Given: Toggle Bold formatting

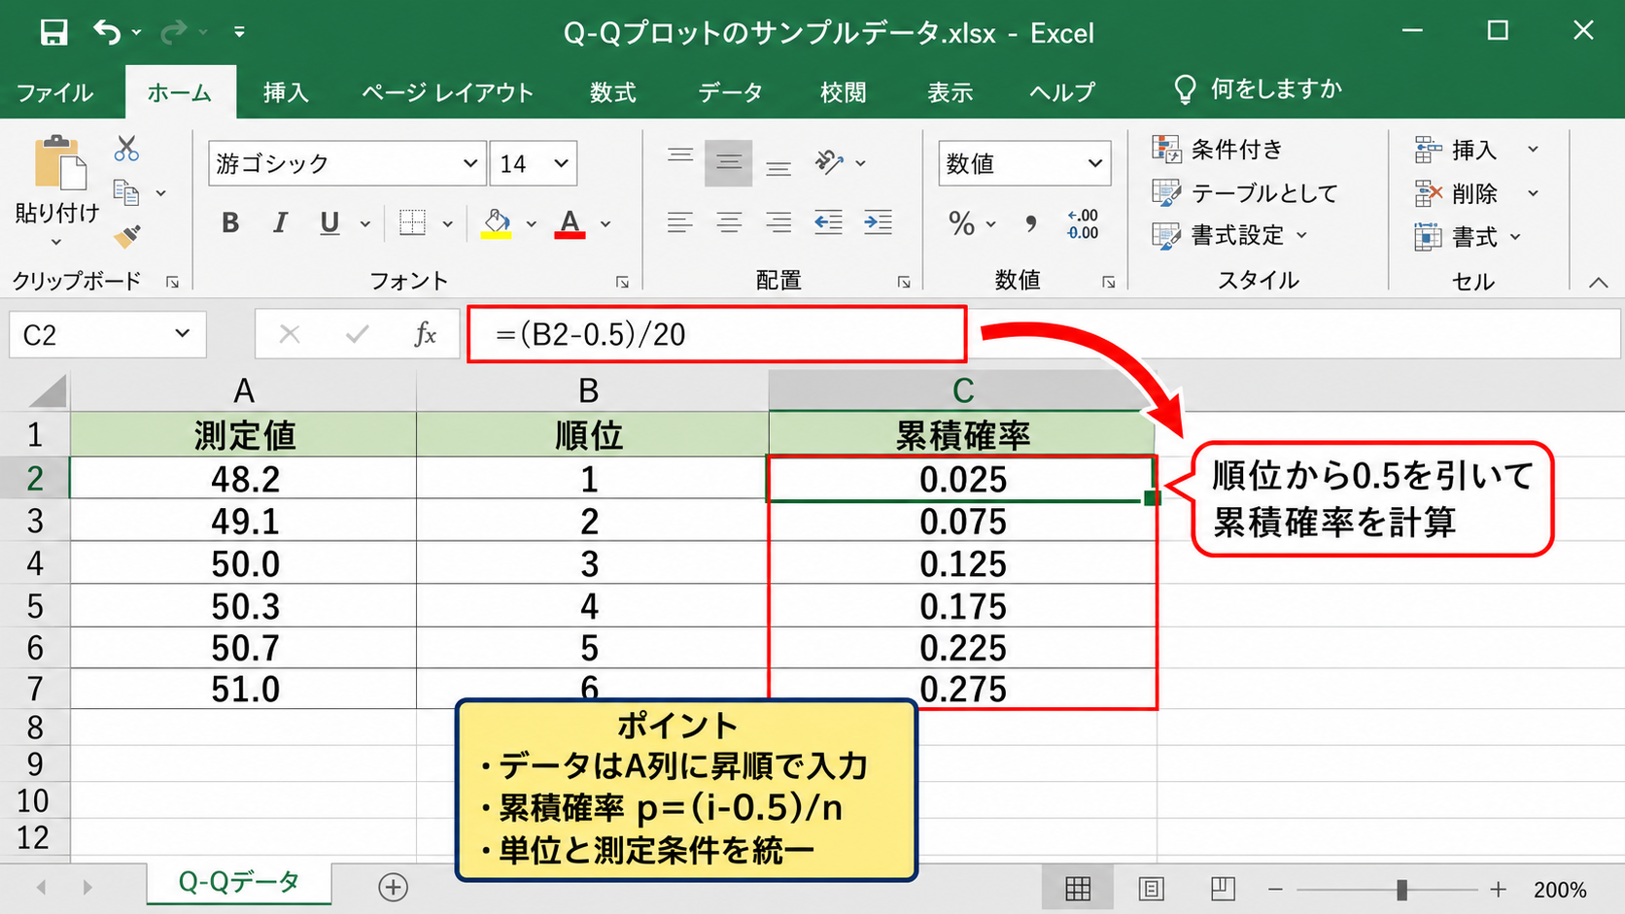Looking at the screenshot, I should (230, 223).
